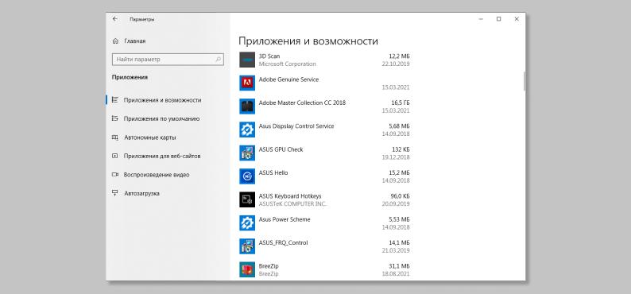Click the Adobe Genuine Service icon
The image size is (631, 294).
(x=247, y=83)
